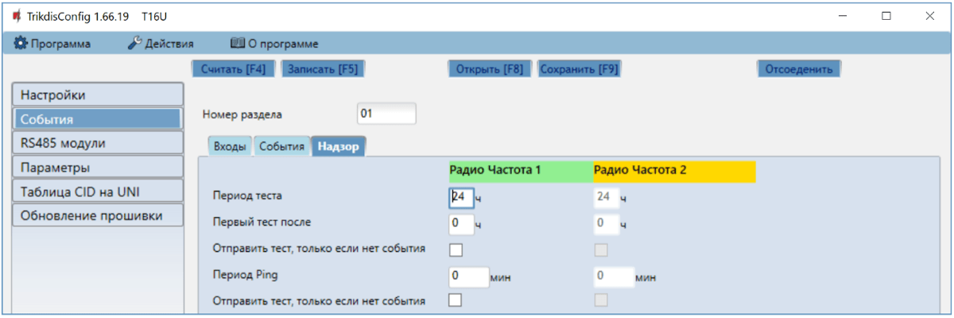Viewport: 954px width, 318px height.
Task: Toggle the second 'Отправить тест' checkbox below Период Ping
Action: (456, 301)
